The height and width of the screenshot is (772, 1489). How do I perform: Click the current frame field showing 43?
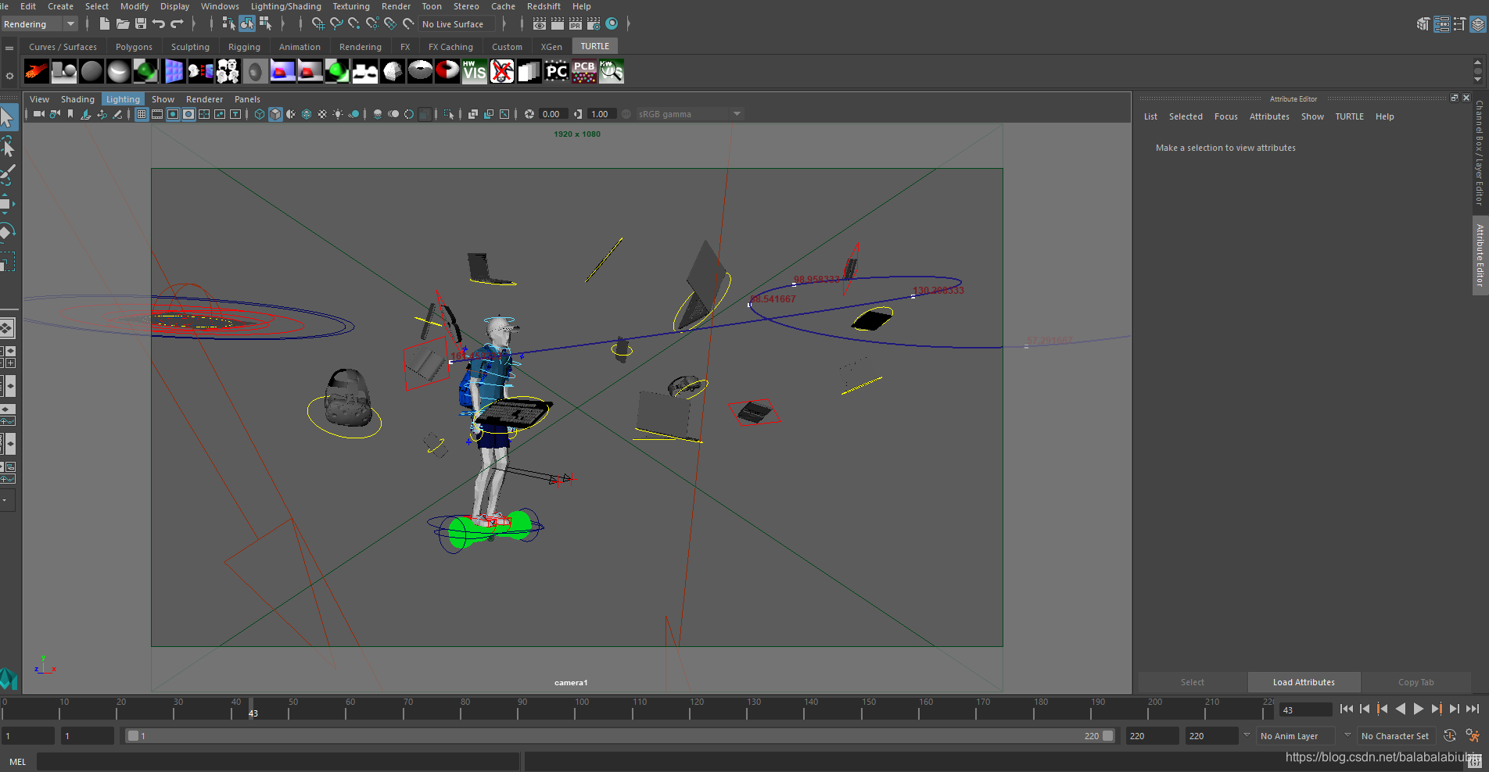1305,709
